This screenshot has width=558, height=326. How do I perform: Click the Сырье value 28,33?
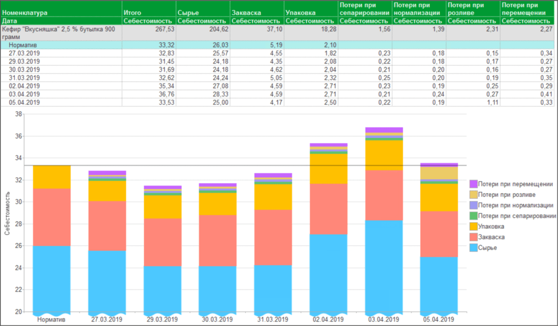203,94
